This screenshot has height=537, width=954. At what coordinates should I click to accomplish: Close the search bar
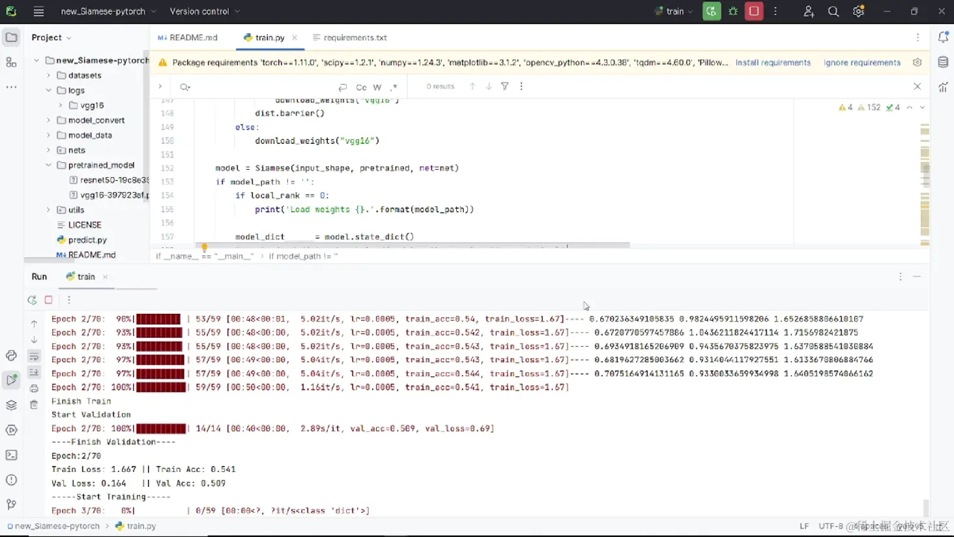point(917,86)
